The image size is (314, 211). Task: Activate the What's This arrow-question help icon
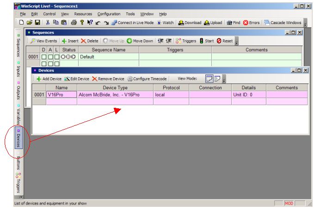90,23
